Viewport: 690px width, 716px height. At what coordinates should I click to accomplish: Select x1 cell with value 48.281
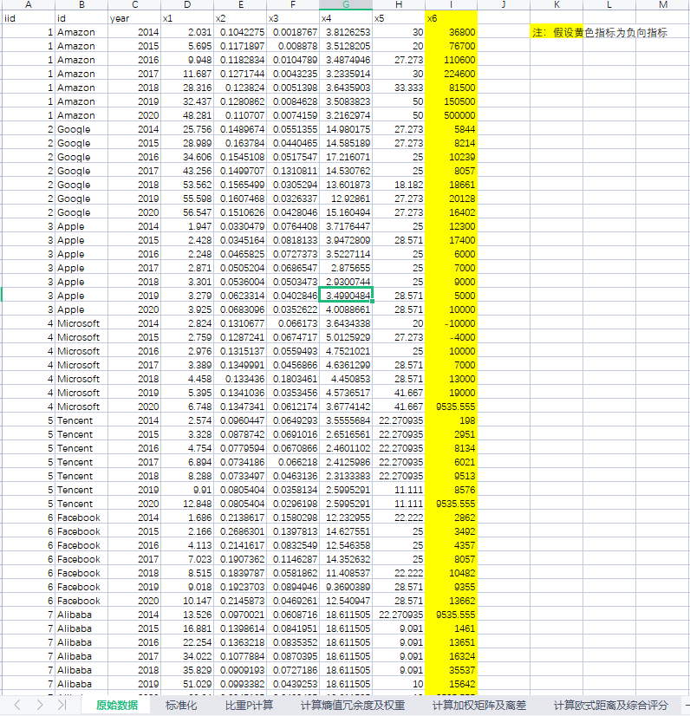click(187, 115)
